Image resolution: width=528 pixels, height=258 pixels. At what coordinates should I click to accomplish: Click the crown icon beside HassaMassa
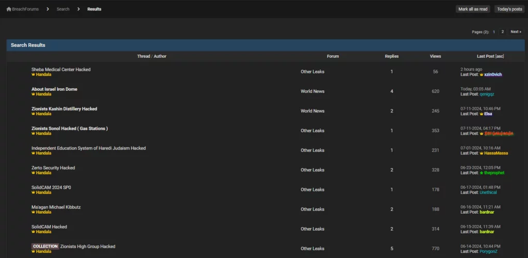(482, 153)
